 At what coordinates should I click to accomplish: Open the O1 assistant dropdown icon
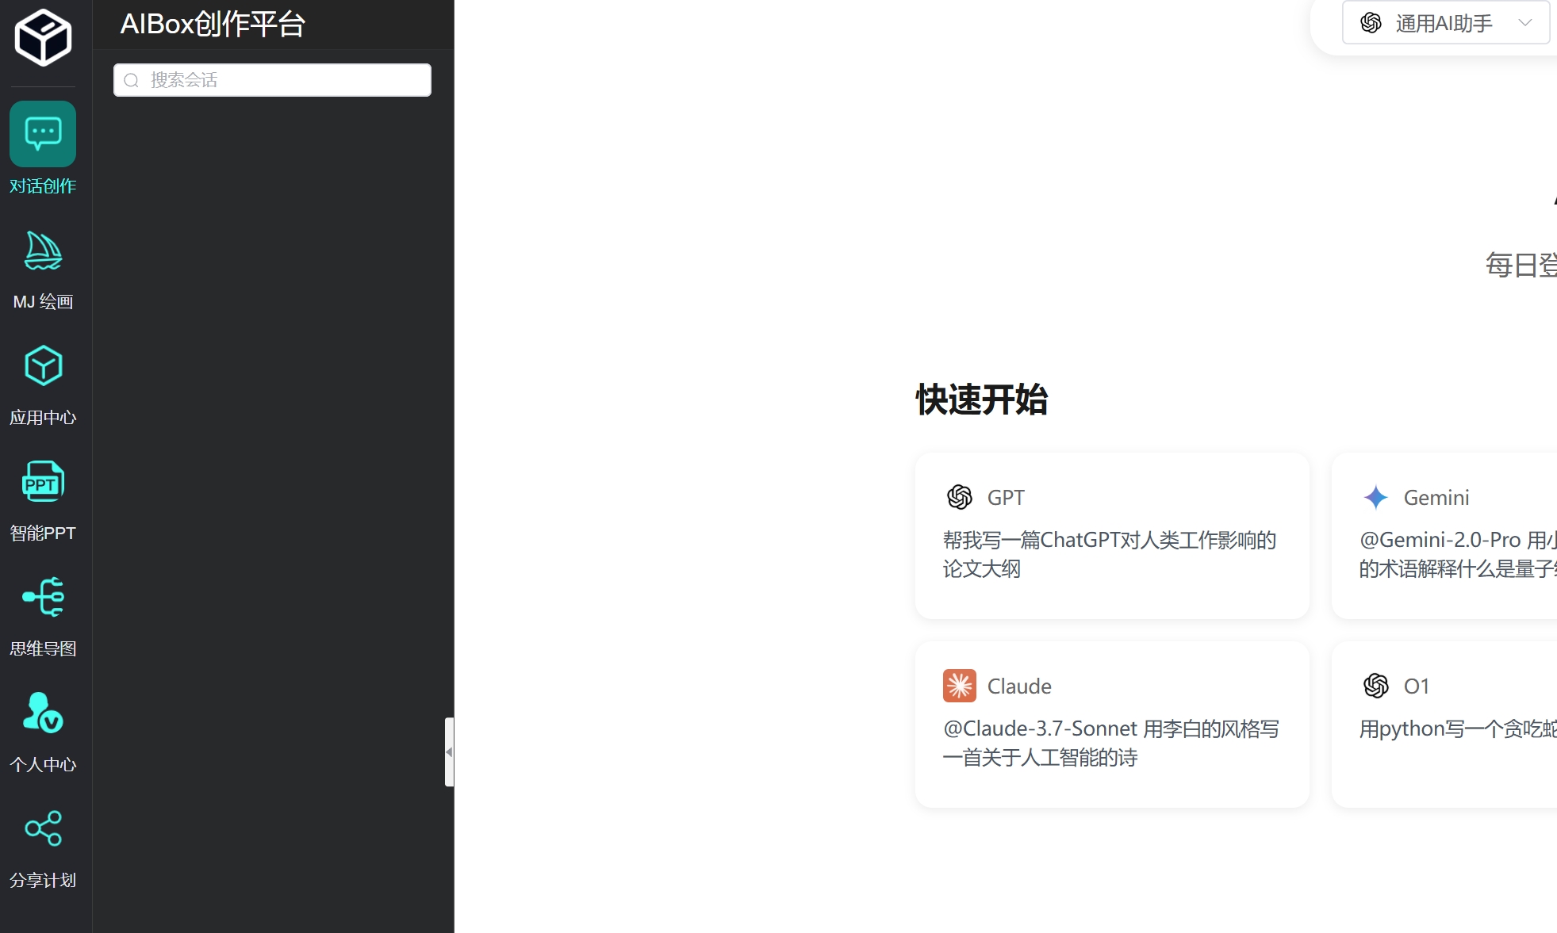1375,686
